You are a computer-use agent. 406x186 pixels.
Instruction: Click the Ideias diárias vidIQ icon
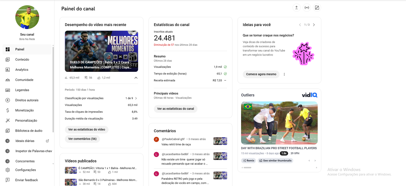click(x=8, y=141)
